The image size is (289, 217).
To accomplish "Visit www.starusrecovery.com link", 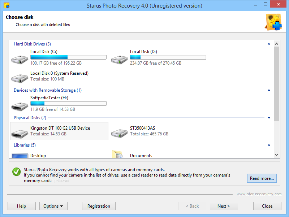I will pos(259,194).
